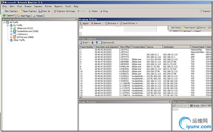Expand the <Unknown> traffic node
213x132 pixels.
[11, 34]
